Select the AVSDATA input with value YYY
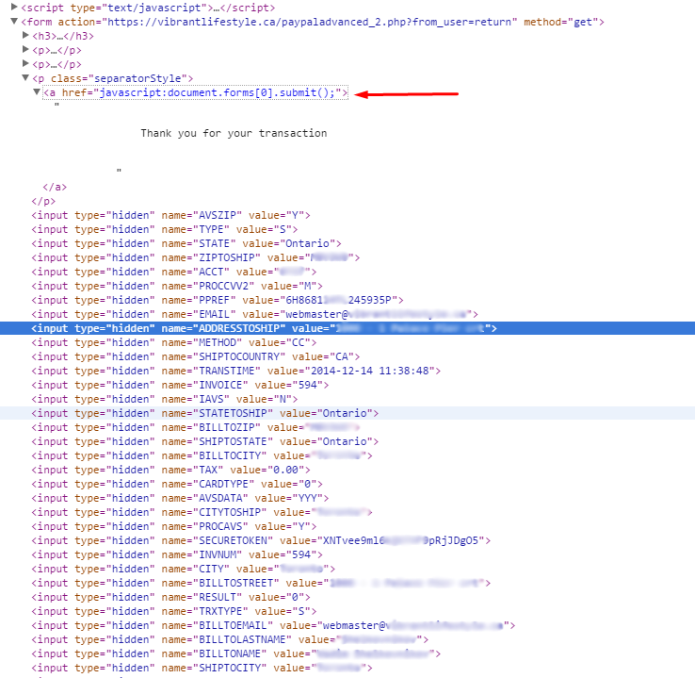This screenshot has width=695, height=678. pyautogui.click(x=180, y=498)
